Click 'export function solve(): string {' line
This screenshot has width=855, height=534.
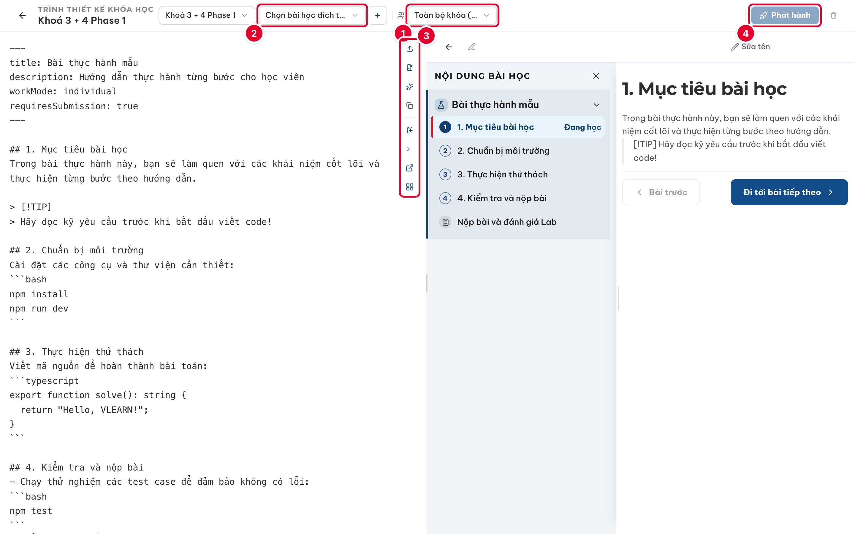pyautogui.click(x=98, y=395)
